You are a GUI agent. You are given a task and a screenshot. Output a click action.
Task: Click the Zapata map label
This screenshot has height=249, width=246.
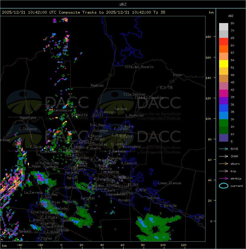66,220
